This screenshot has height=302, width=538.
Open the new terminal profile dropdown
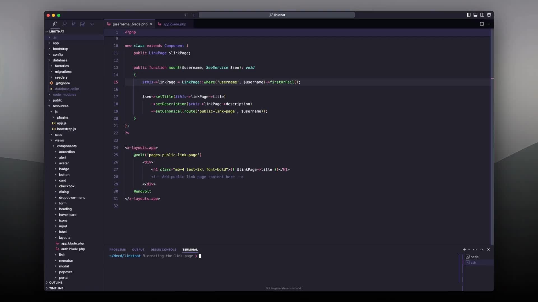(x=469, y=249)
